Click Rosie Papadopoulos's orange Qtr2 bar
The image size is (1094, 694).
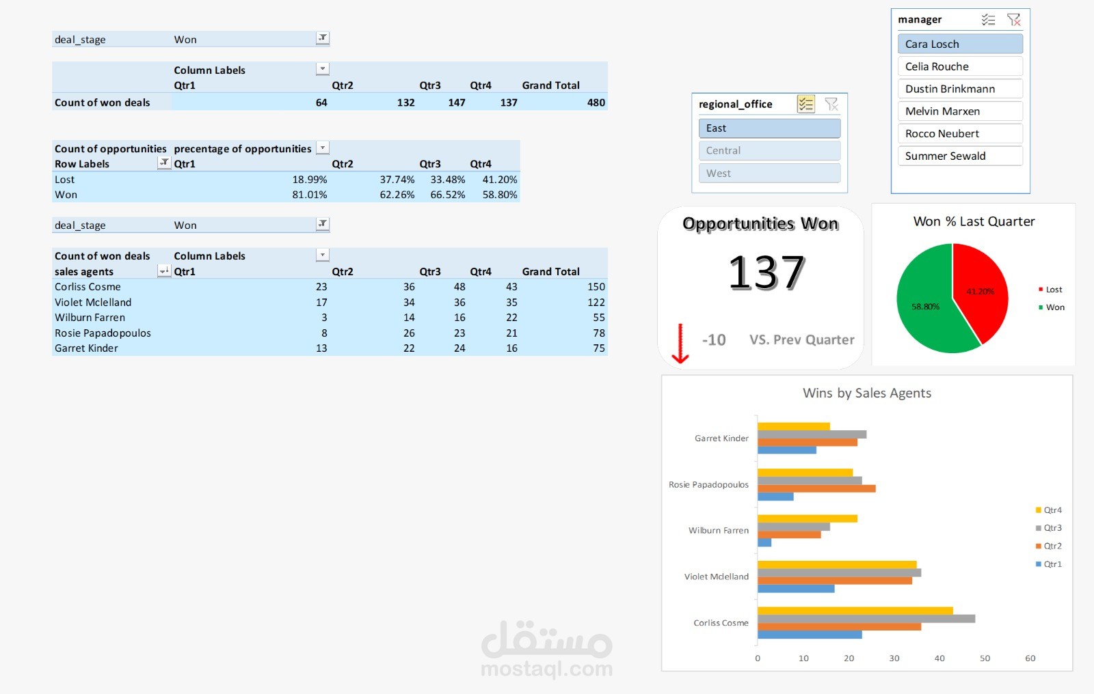tap(816, 488)
